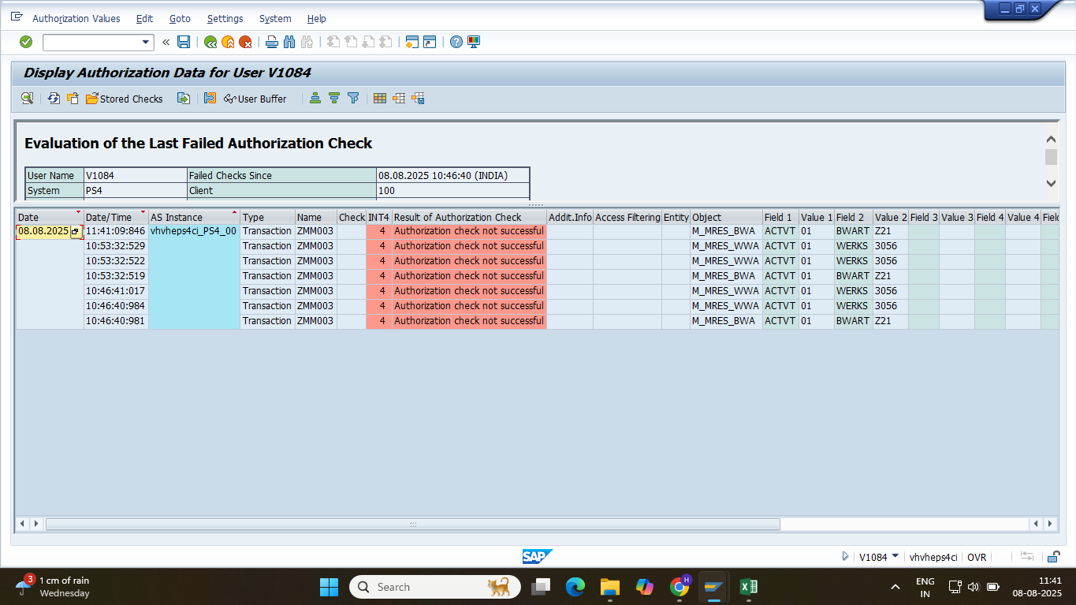Open Excel from the Windows taskbar
This screenshot has height=605, width=1076.
tap(749, 587)
